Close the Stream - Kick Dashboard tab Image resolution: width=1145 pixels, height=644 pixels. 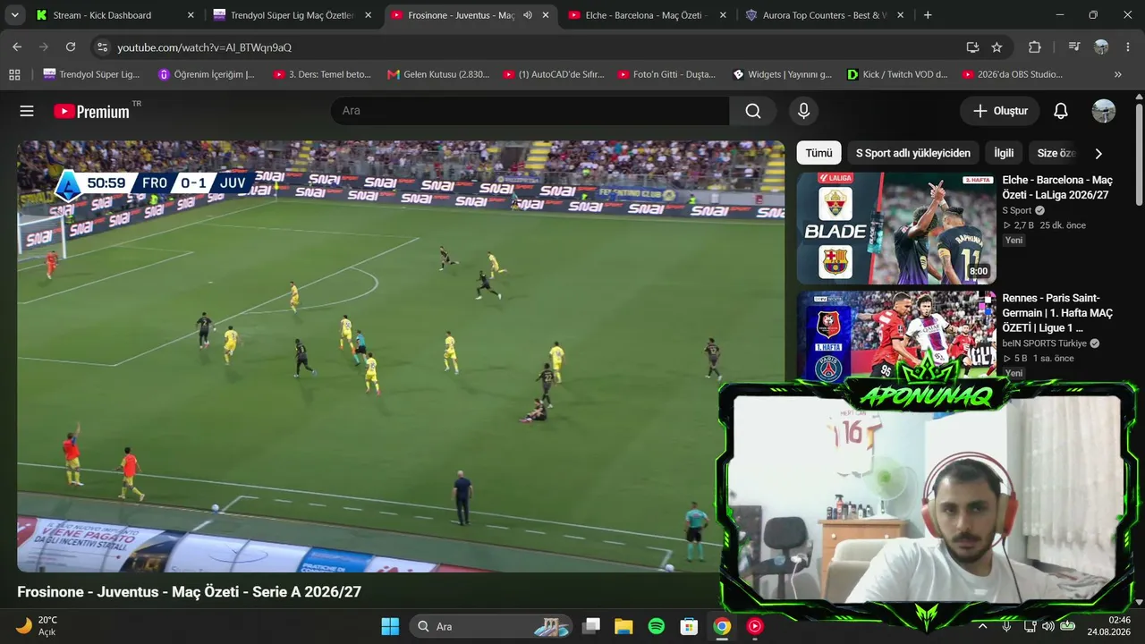point(191,15)
